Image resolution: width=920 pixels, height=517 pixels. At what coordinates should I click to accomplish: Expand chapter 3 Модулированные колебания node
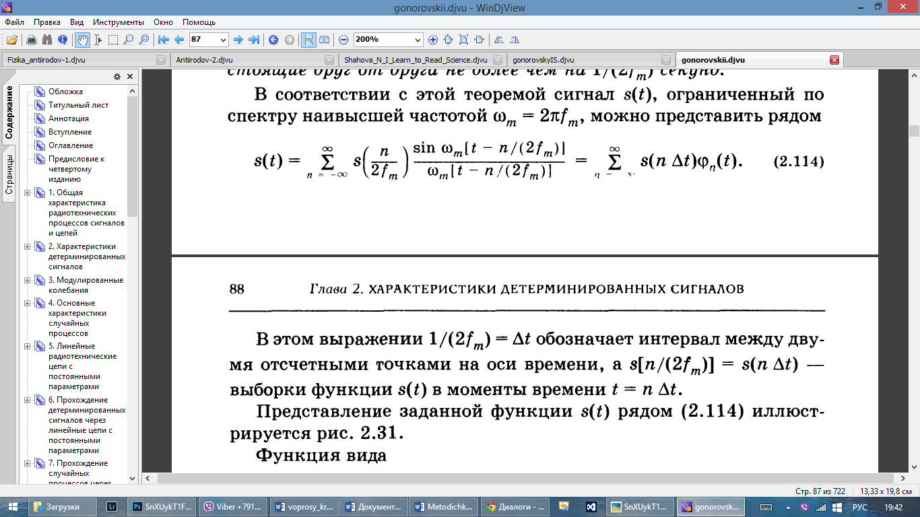[x=28, y=280]
